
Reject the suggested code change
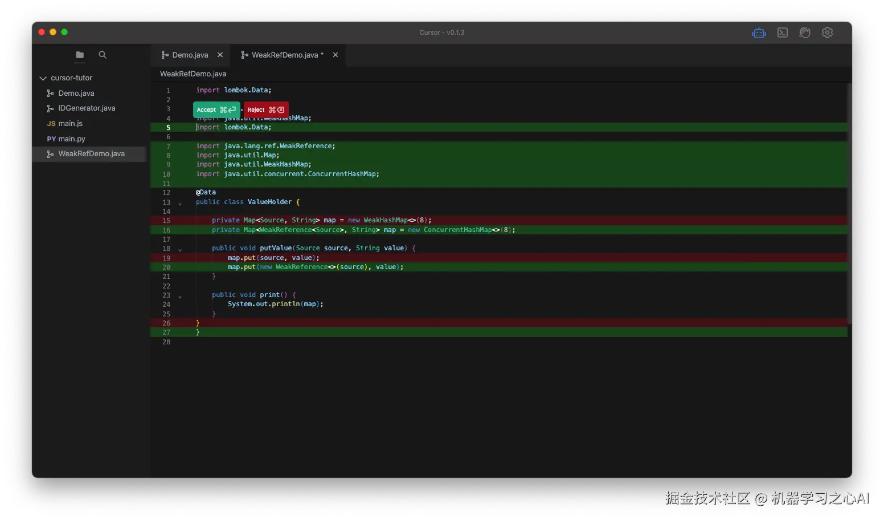click(x=265, y=109)
